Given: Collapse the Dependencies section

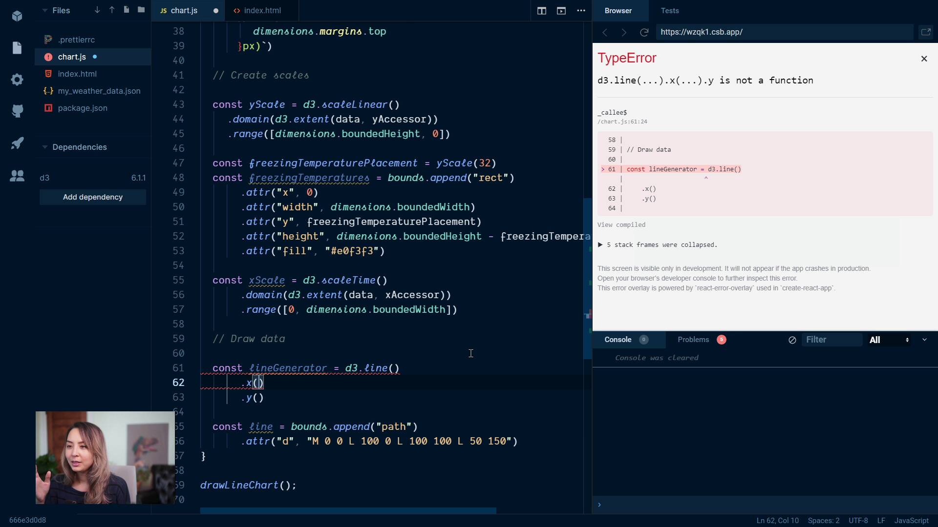Looking at the screenshot, I should 45,147.
